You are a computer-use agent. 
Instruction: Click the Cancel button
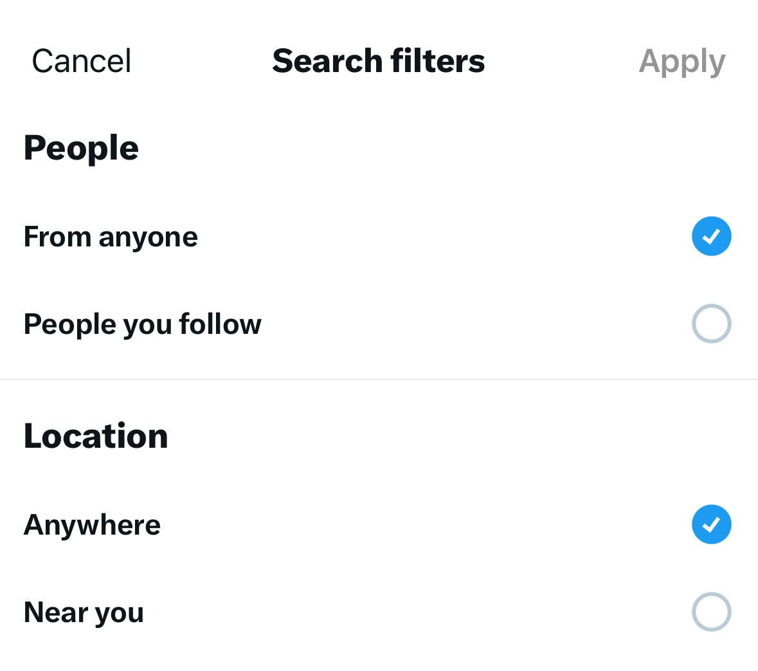81,60
